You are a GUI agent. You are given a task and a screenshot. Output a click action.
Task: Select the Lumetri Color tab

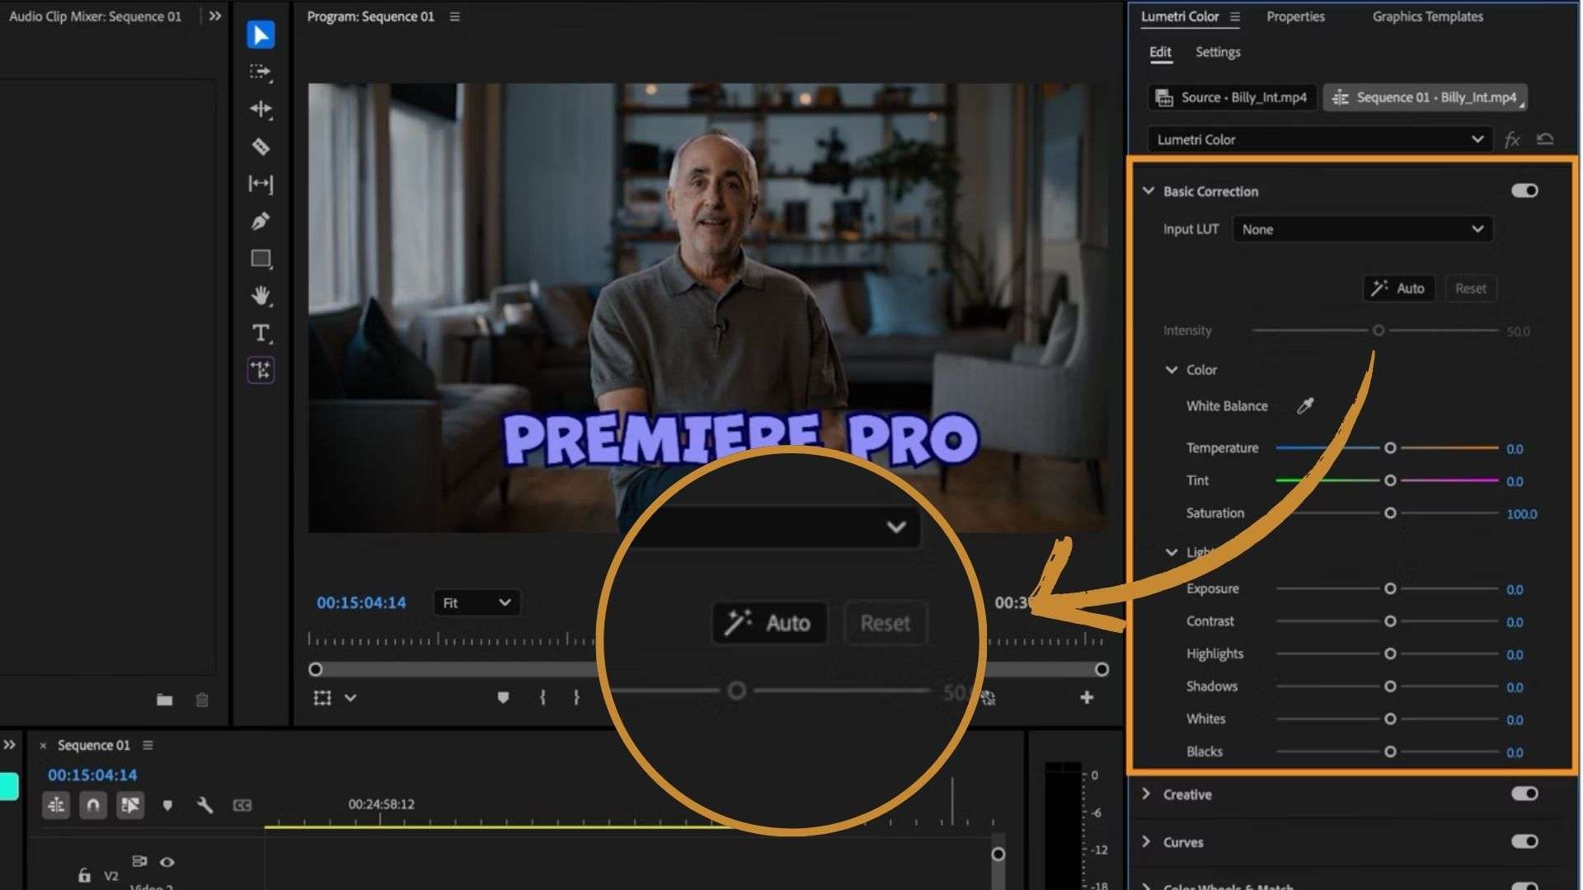tap(1180, 16)
